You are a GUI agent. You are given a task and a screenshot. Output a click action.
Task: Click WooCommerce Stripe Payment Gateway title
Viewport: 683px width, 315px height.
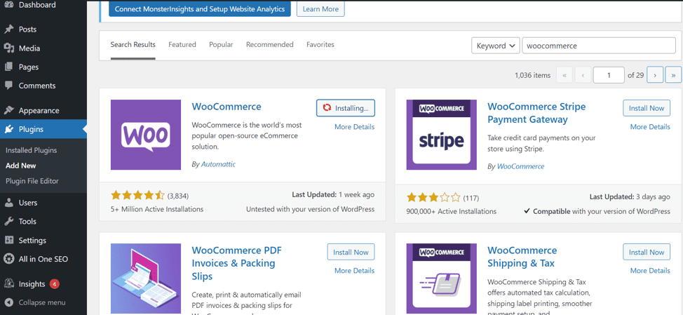[x=536, y=113]
